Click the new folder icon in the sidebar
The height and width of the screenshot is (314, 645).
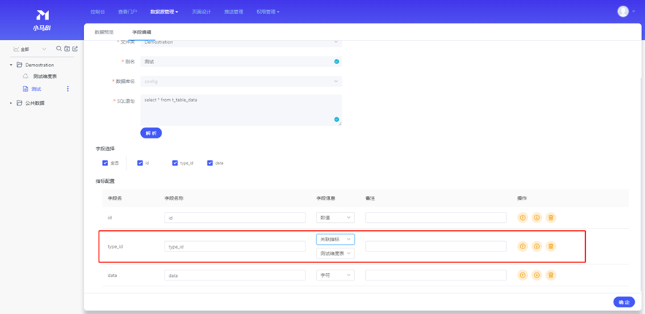[x=67, y=49]
